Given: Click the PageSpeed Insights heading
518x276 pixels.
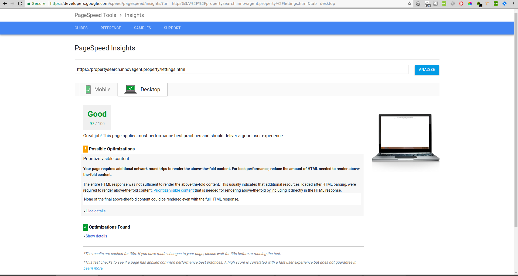Looking at the screenshot, I should click(105, 48).
